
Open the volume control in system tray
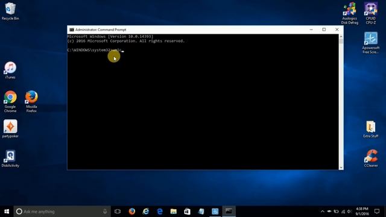tap(349, 212)
